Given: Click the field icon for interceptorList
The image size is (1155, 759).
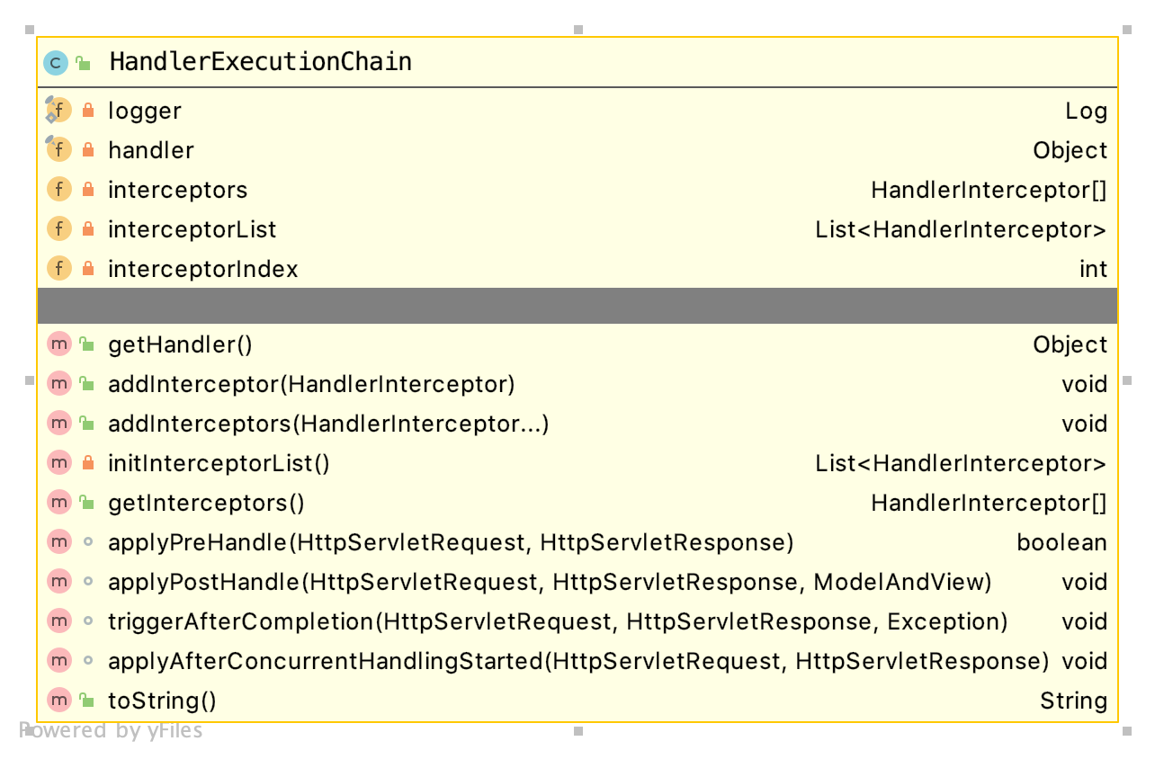Looking at the screenshot, I should coord(58,229).
